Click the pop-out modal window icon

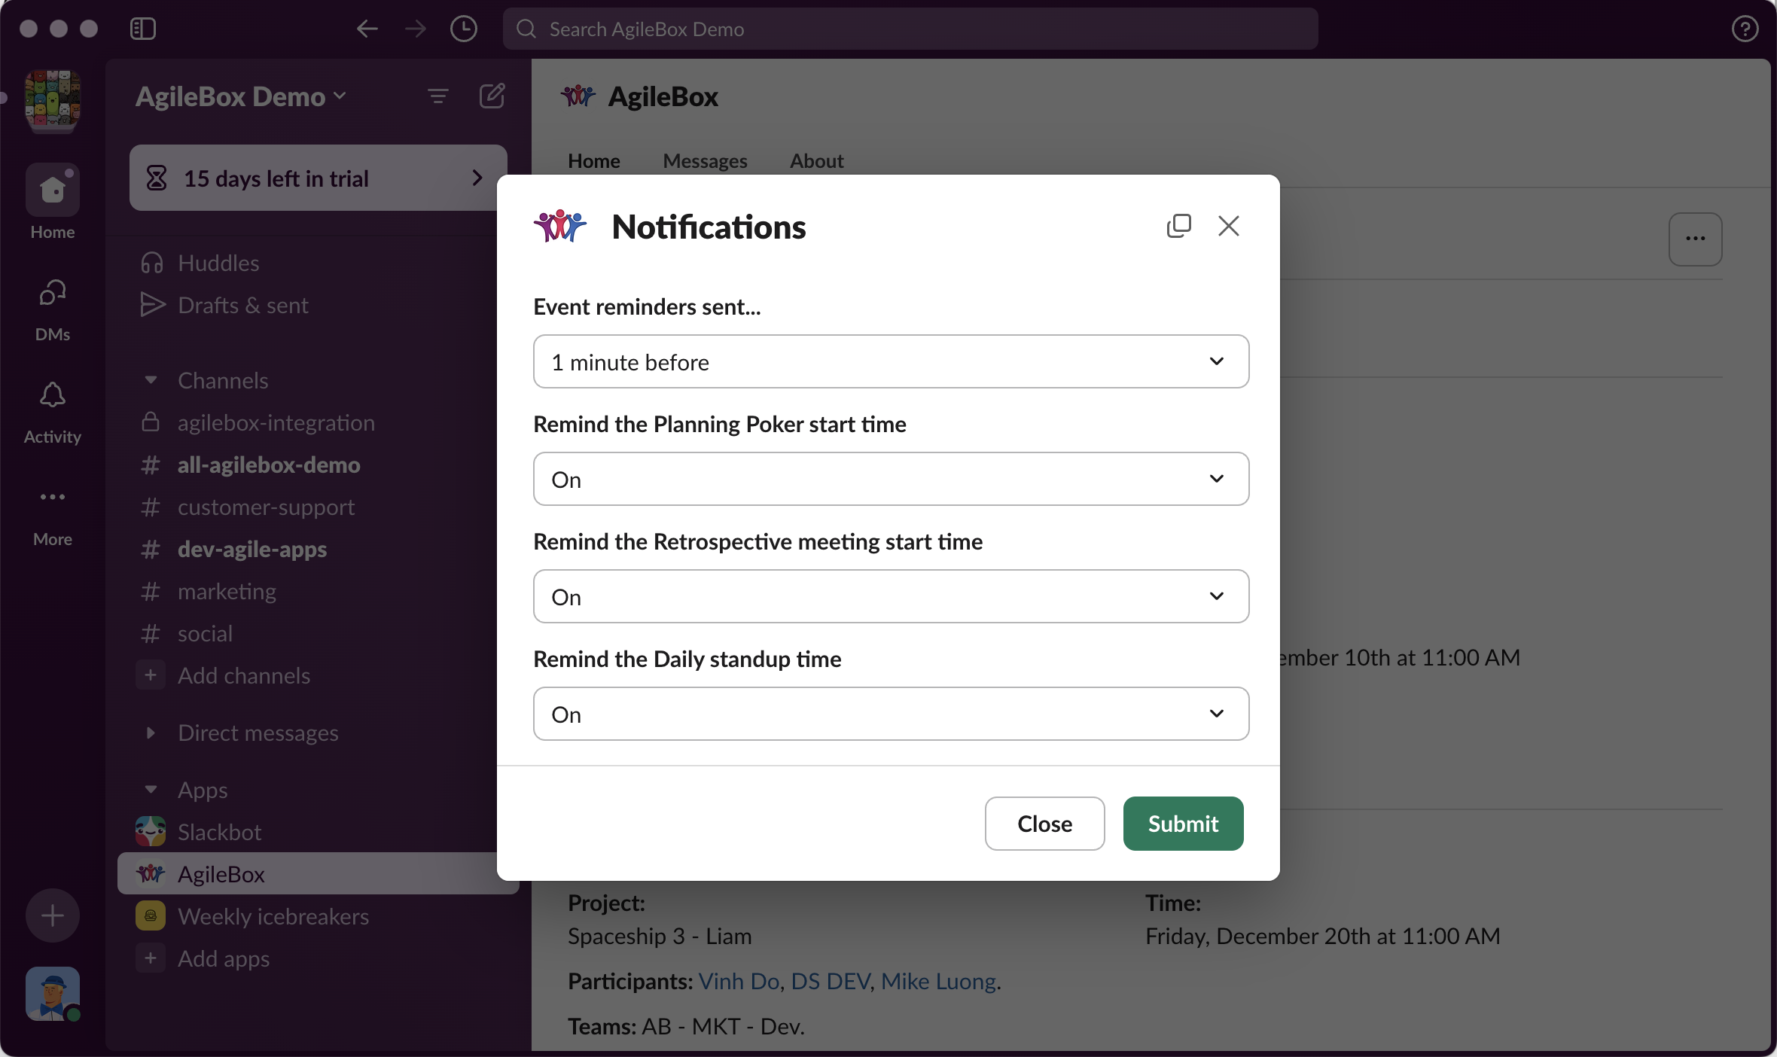point(1178,226)
